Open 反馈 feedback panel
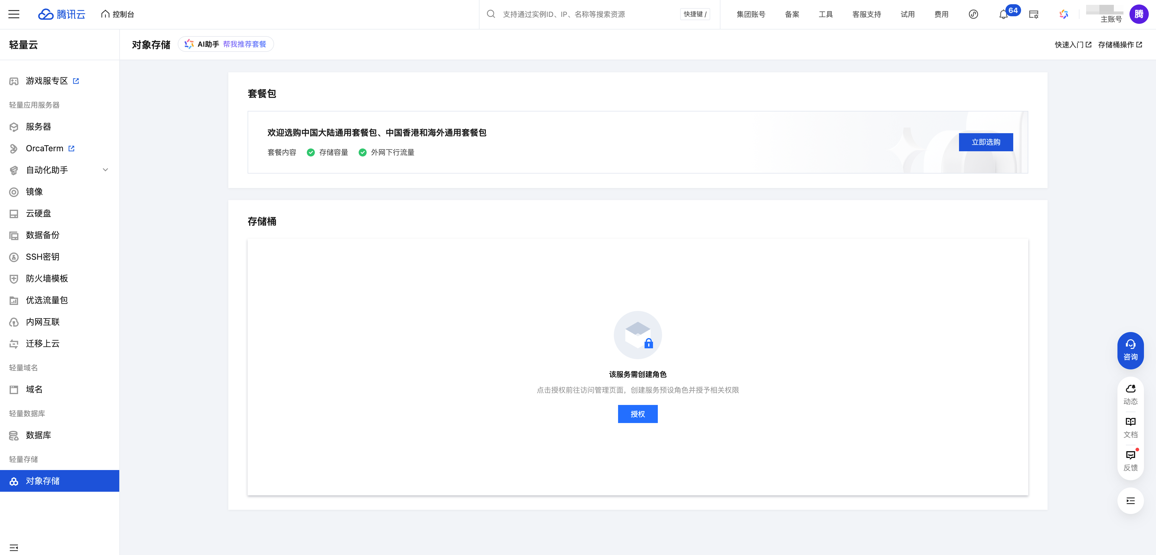The width and height of the screenshot is (1156, 555). coord(1130,461)
